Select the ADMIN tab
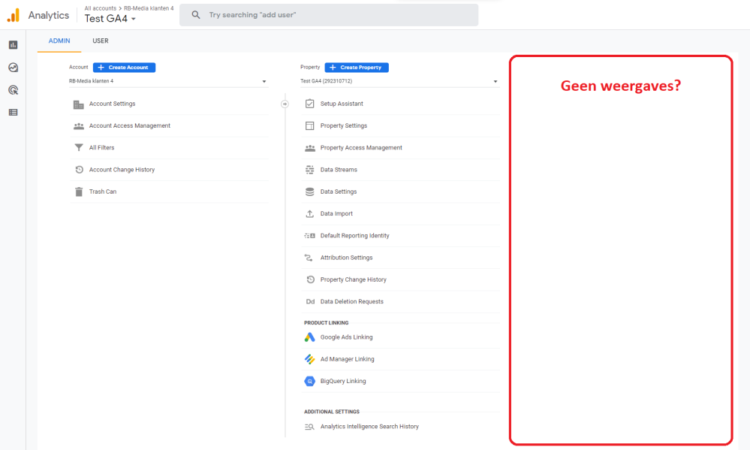The width and height of the screenshot is (750, 450). tap(59, 41)
